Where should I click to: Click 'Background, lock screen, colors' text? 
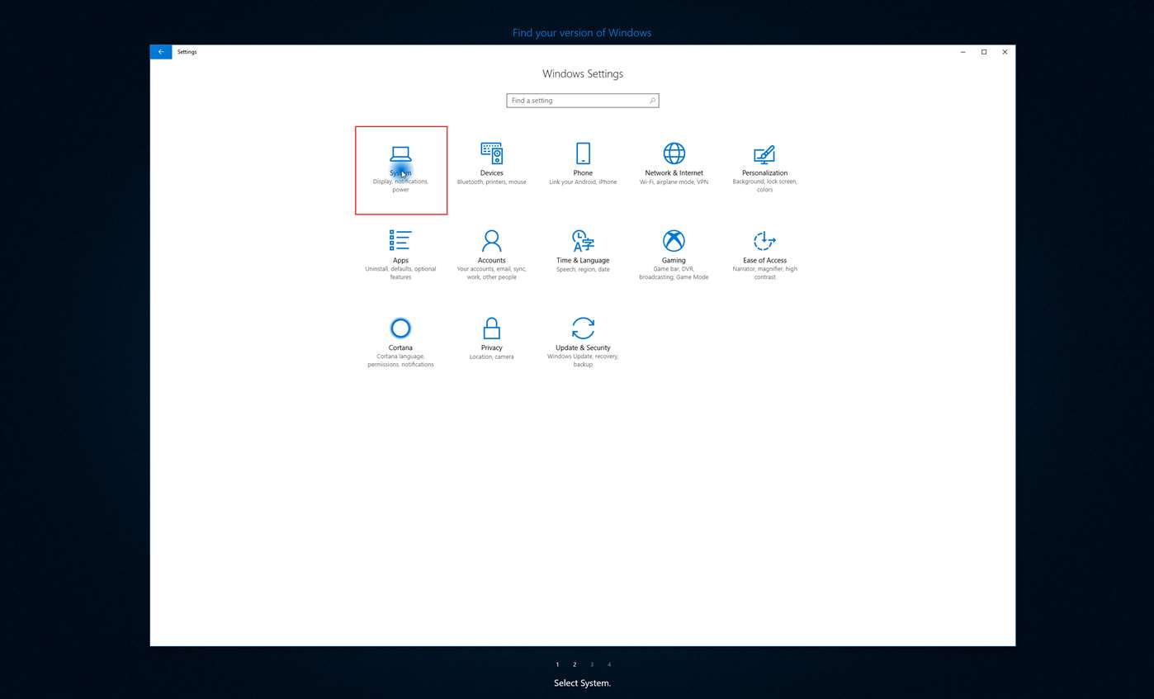[x=764, y=186]
